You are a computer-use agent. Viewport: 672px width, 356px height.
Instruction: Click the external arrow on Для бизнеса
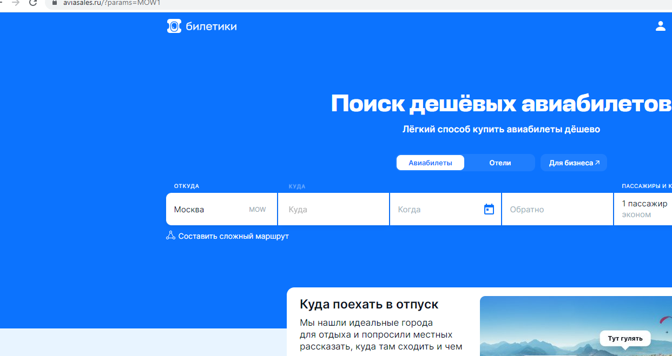click(x=597, y=163)
